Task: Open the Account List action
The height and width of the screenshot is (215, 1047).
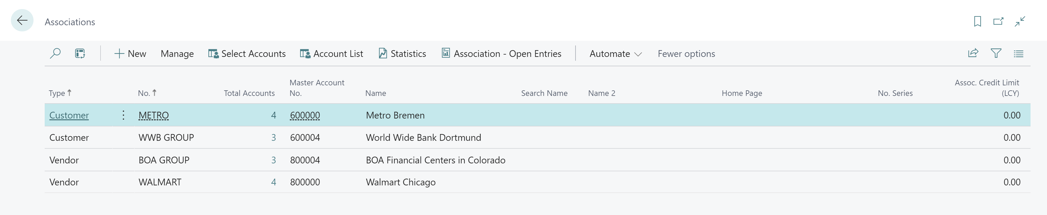Action: pyautogui.click(x=331, y=54)
